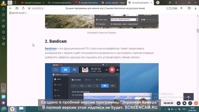Image resolution: width=199 pixels, height=112 pixels.
Task: Add a sidebar app with plus icon
Action: pos(3,91)
